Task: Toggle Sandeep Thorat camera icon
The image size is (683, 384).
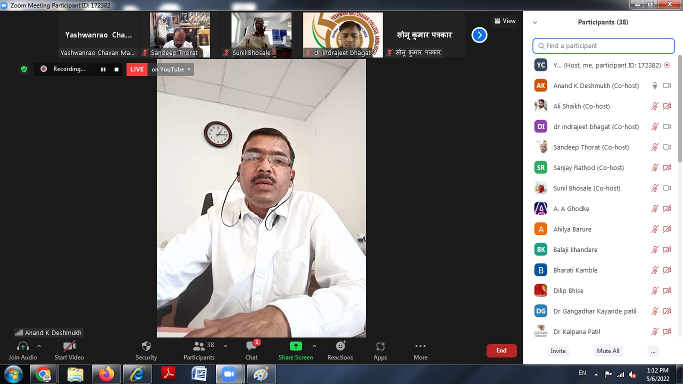Action: [x=667, y=147]
